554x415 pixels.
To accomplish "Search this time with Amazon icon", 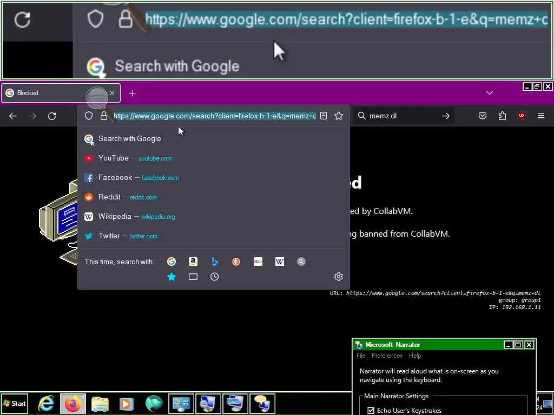I will pos(193,262).
